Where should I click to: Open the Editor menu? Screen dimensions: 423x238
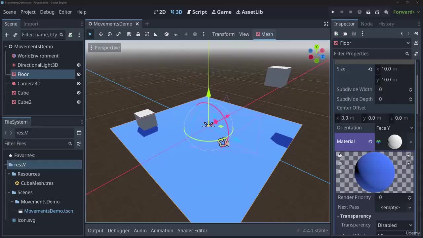[x=65, y=12]
